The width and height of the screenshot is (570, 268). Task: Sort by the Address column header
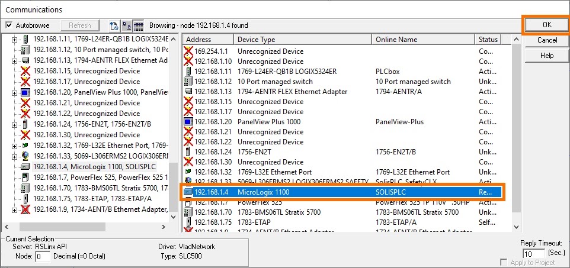[x=208, y=40]
